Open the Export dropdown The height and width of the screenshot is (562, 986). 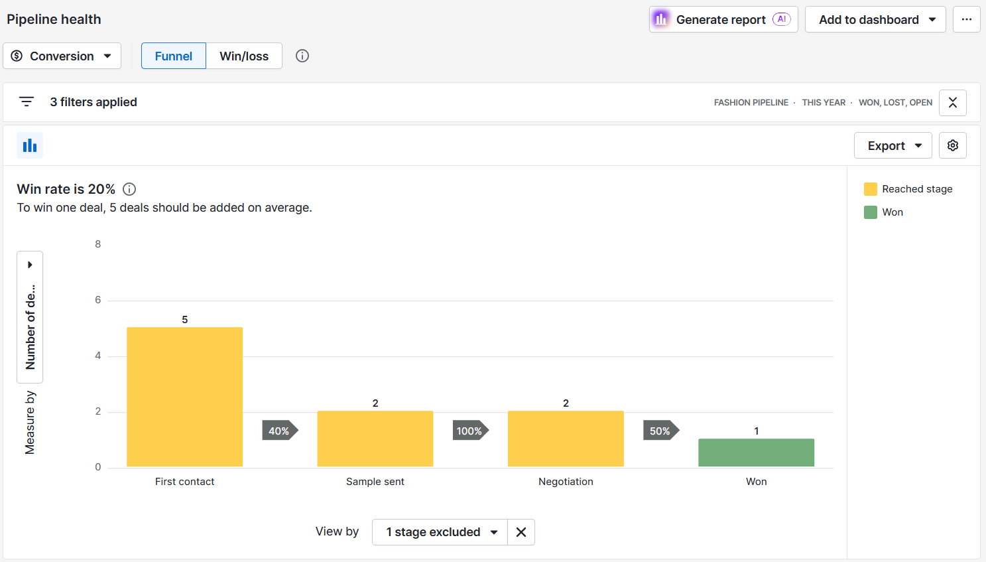(893, 145)
